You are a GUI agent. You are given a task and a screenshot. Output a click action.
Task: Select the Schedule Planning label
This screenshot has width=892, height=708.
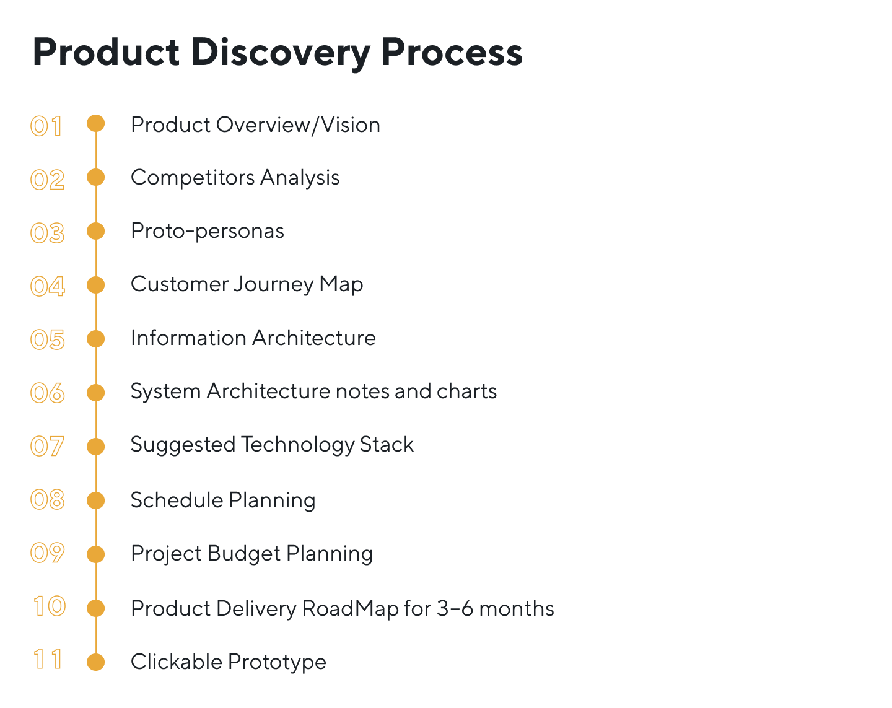coord(223,500)
